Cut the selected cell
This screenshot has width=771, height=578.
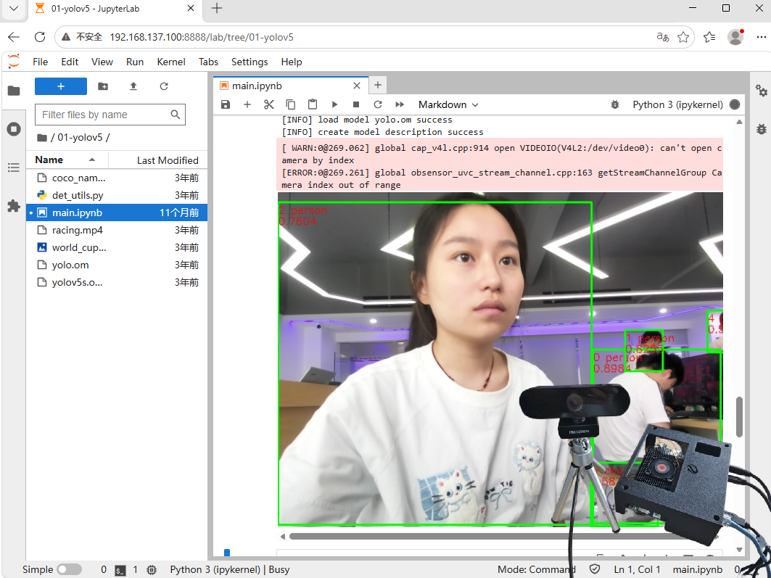268,104
